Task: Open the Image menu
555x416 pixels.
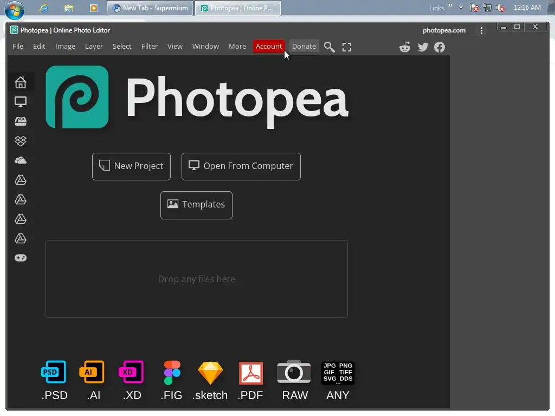Action: [65, 47]
